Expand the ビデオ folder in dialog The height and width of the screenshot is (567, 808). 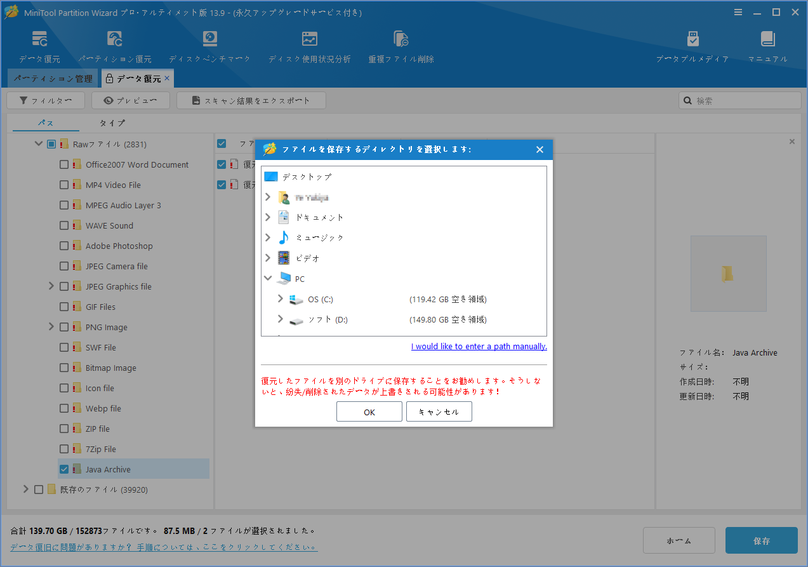[x=268, y=258]
